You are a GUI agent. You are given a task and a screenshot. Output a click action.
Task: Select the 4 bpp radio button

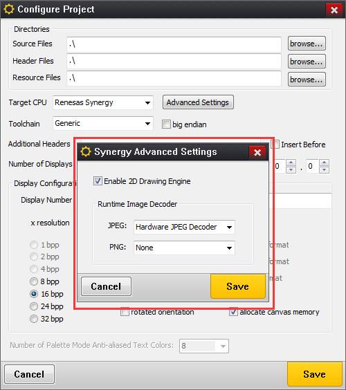pos(34,269)
